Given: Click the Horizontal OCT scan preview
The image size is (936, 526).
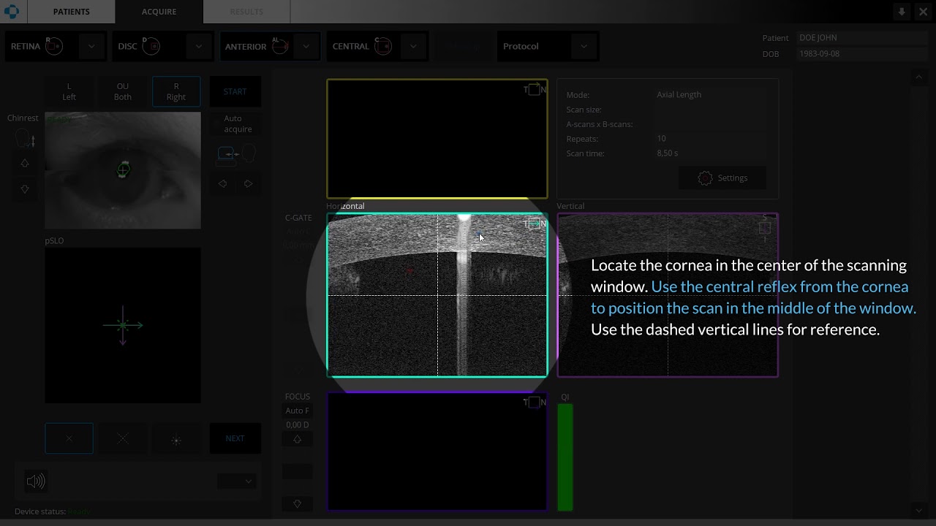Looking at the screenshot, I should (x=437, y=295).
